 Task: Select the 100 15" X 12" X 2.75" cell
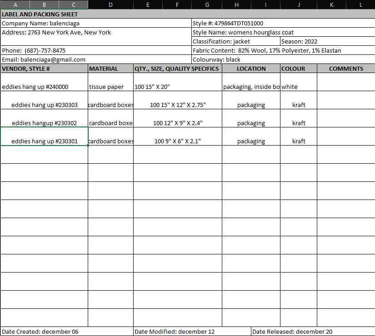pyautogui.click(x=178, y=100)
